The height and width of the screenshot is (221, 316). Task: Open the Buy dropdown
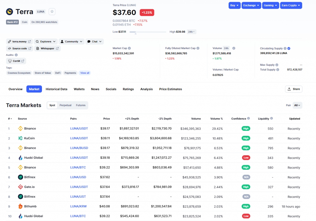[235, 6]
